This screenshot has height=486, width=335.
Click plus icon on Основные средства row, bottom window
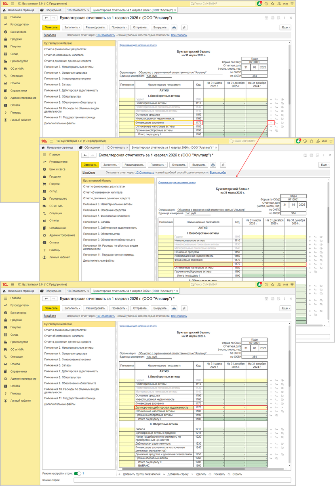tap(271, 395)
